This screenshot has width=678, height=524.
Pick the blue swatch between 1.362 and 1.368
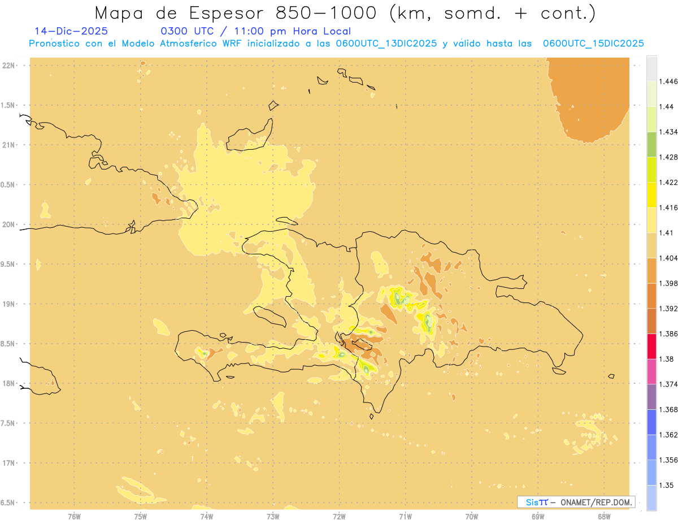(651, 422)
